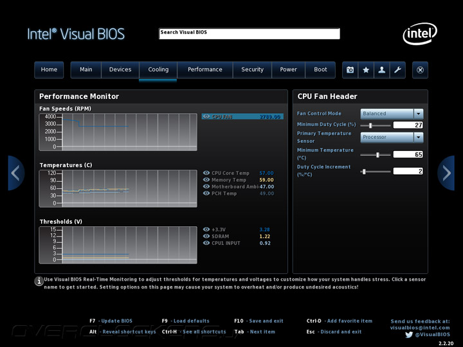Toggle SDRAM voltage visibility eye

pos(206,236)
